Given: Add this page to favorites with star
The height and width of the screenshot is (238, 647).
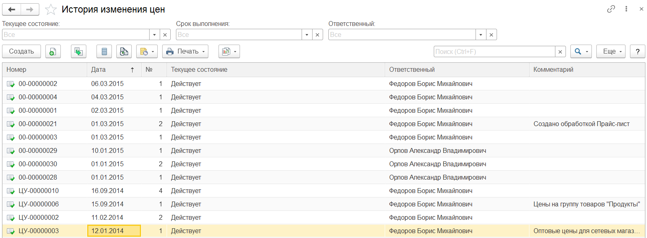Looking at the screenshot, I should [51, 9].
